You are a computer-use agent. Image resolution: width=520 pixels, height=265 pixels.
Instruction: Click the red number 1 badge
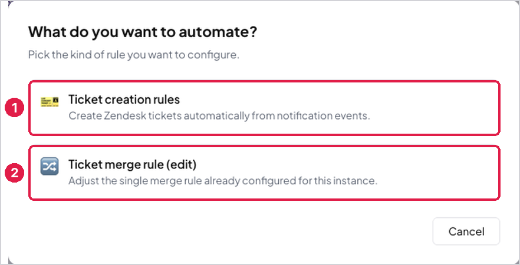(x=15, y=108)
